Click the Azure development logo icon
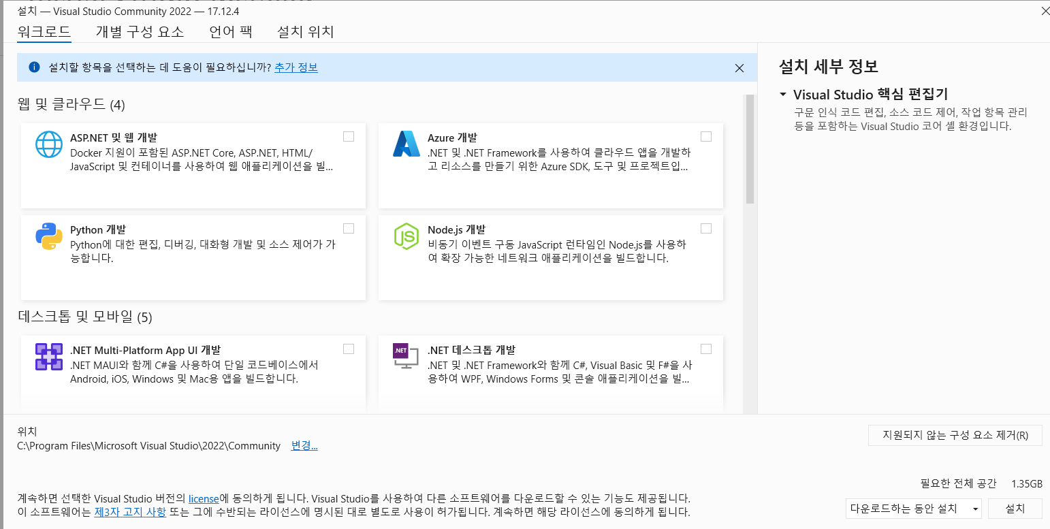1050x529 pixels. coord(407,144)
